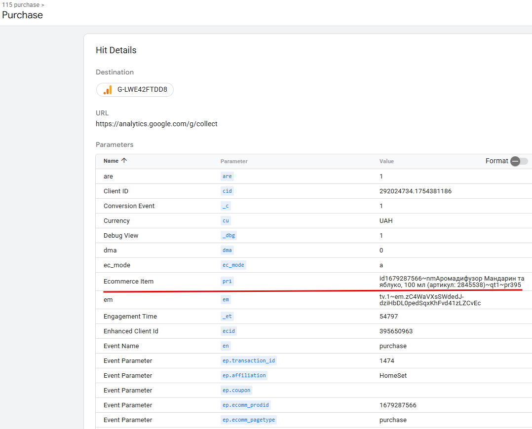Screen dimensions: 532x429
Task: Click the ep.ecomm_prodid parameter tag
Action: click(x=246, y=405)
